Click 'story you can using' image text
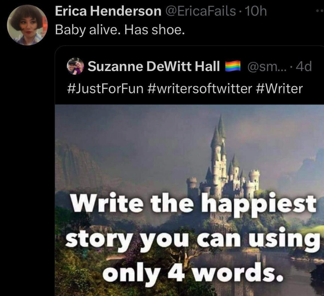Image resolution: width=324 pixels, height=296 pixels. pyautogui.click(x=193, y=239)
